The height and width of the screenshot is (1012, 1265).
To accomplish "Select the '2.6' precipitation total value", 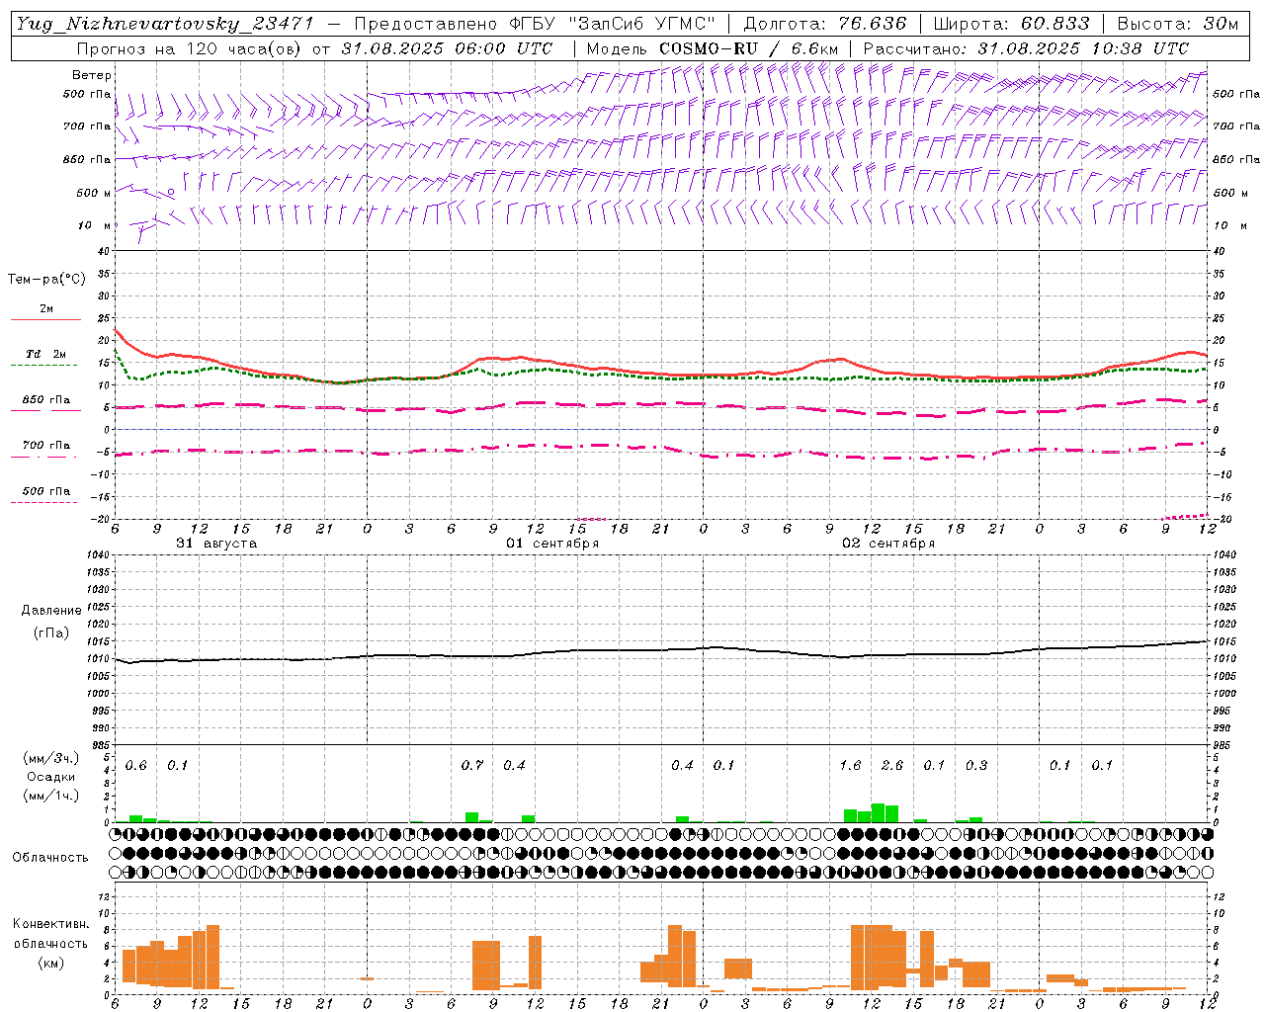I will (892, 766).
